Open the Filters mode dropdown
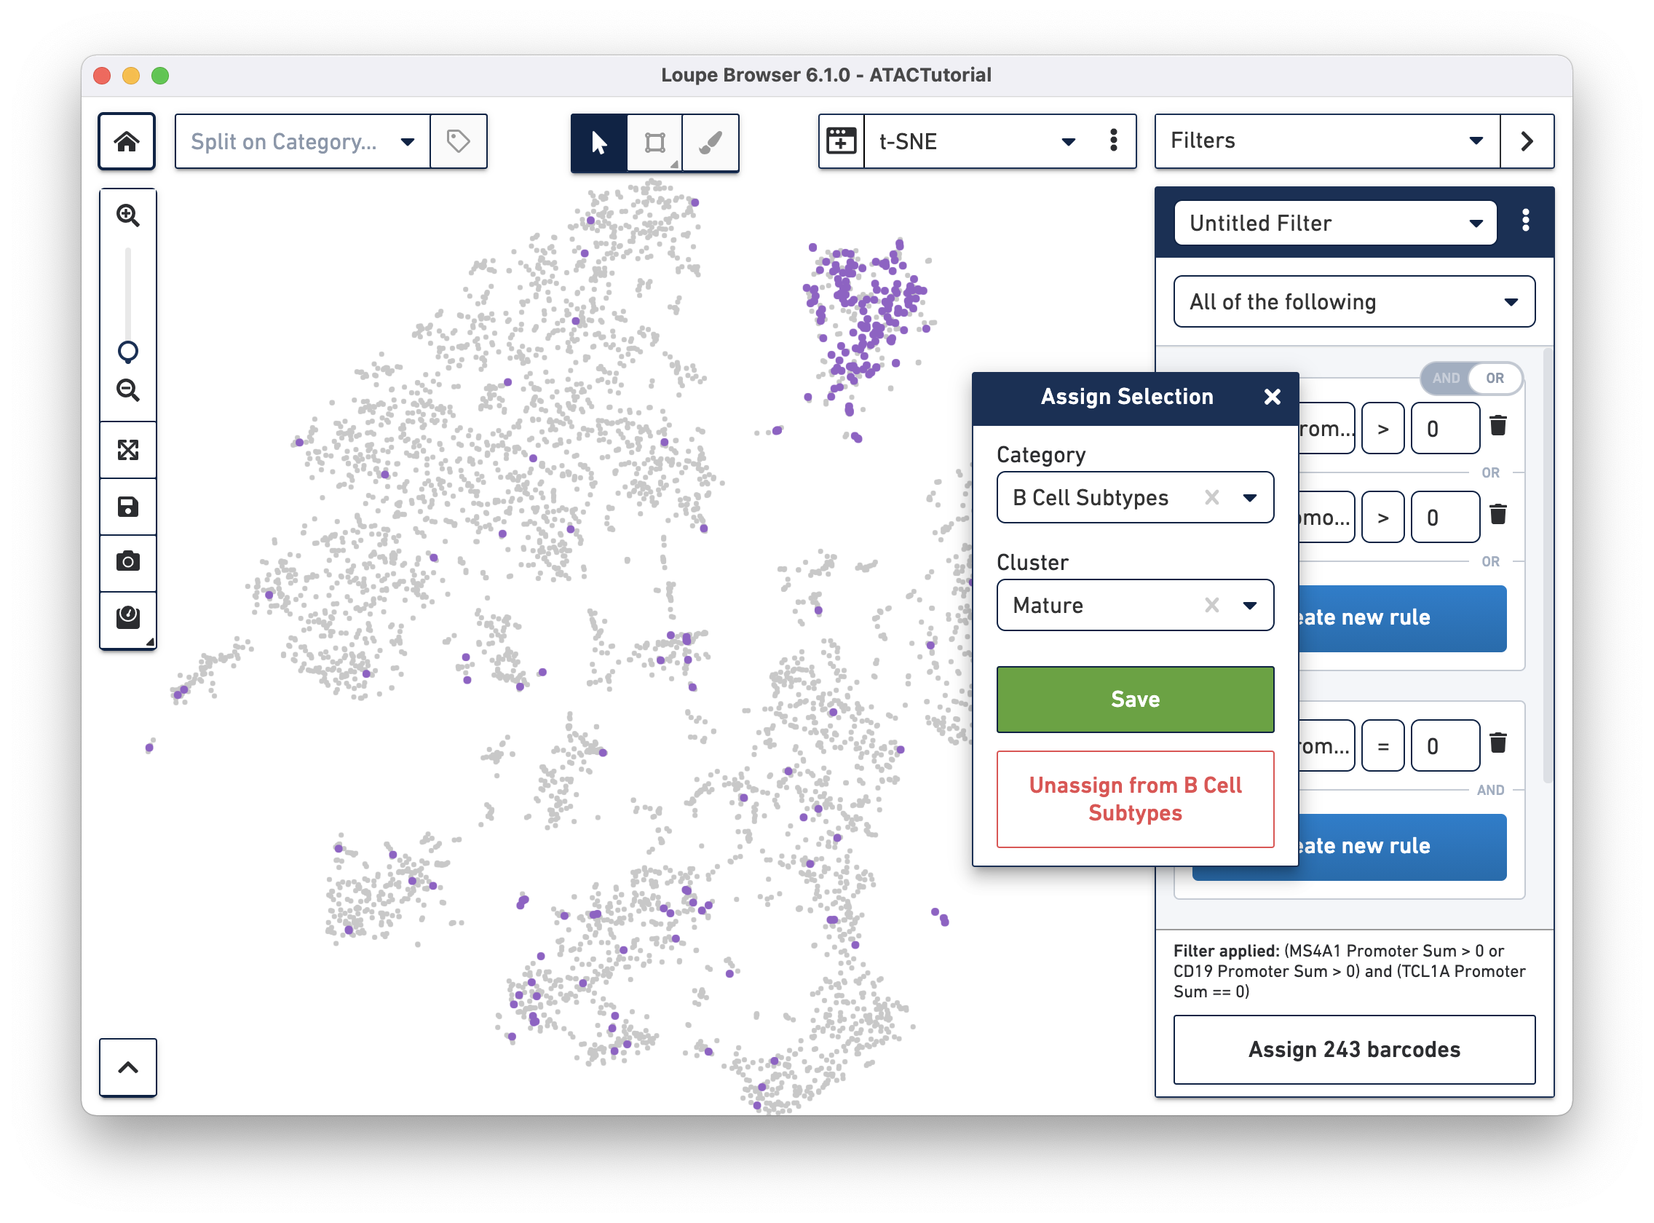The width and height of the screenshot is (1654, 1223). [1326, 141]
